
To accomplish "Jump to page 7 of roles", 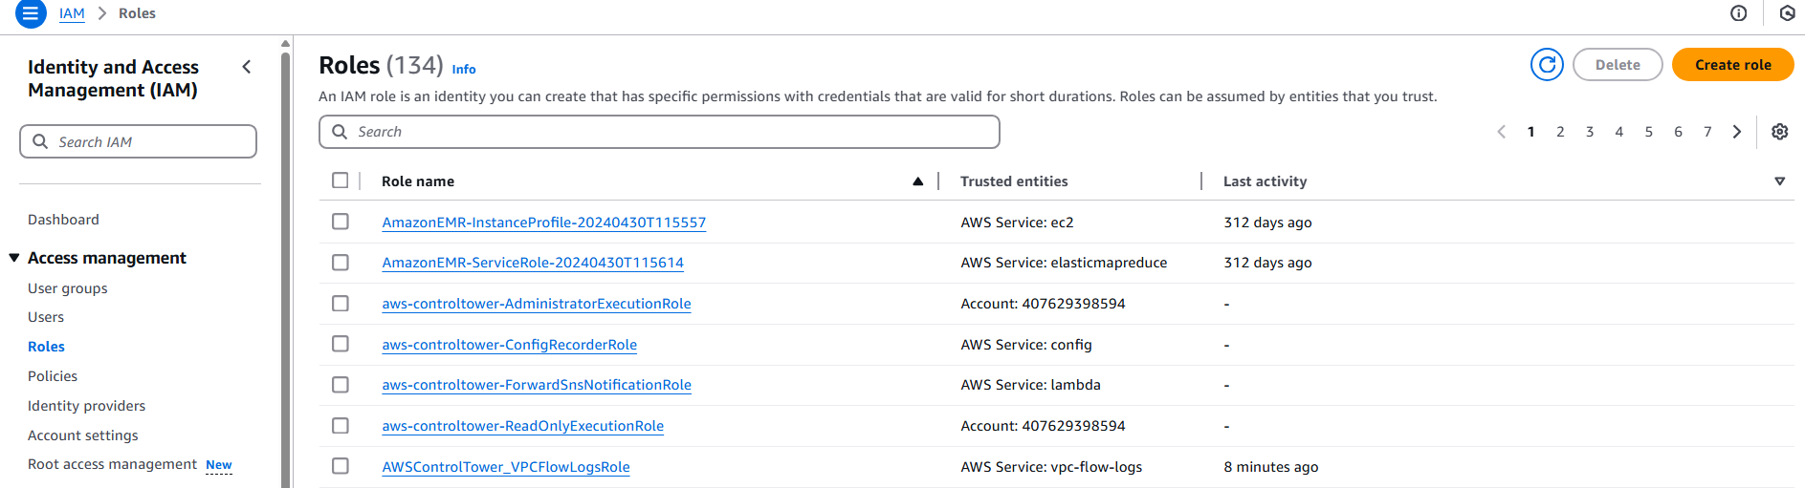I will tap(1707, 132).
